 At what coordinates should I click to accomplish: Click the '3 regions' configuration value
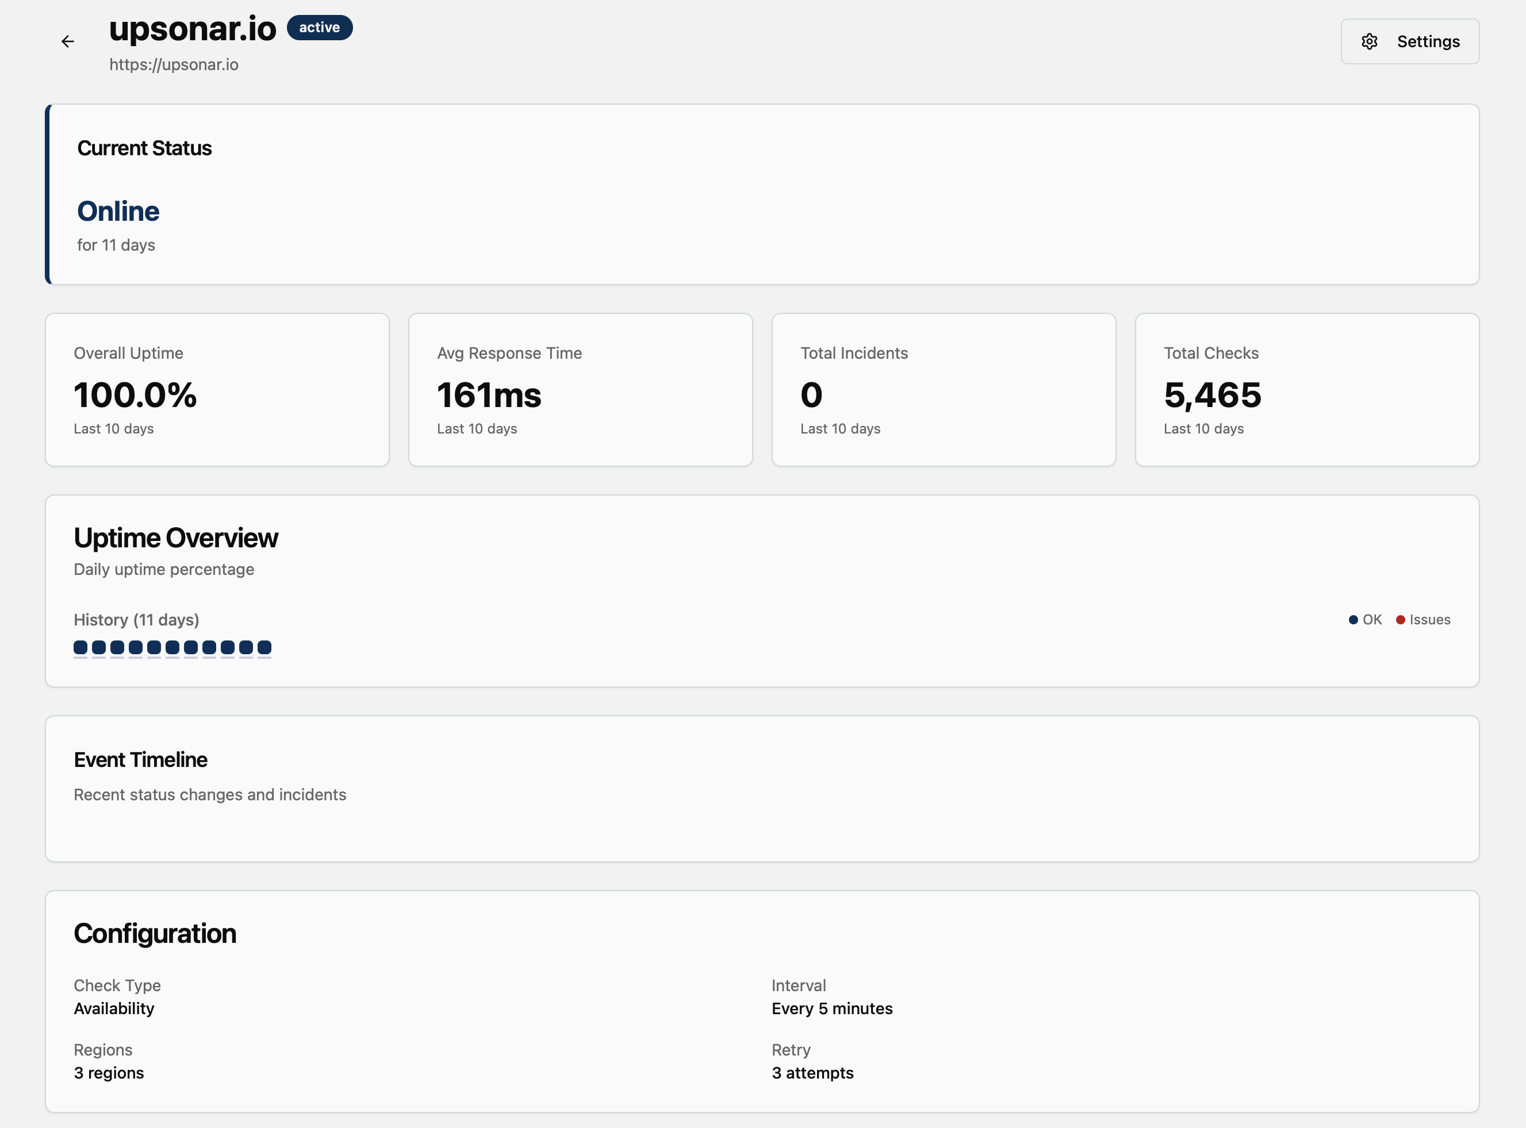point(109,1073)
